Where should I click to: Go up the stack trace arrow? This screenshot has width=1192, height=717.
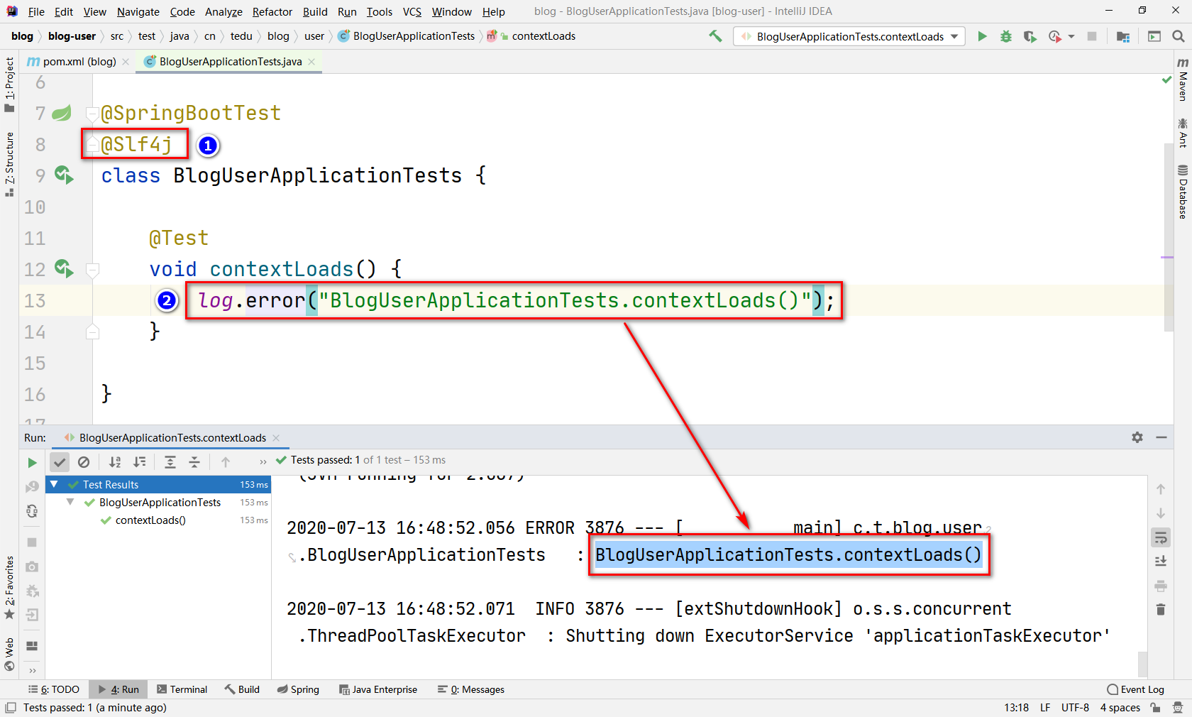(x=1161, y=489)
